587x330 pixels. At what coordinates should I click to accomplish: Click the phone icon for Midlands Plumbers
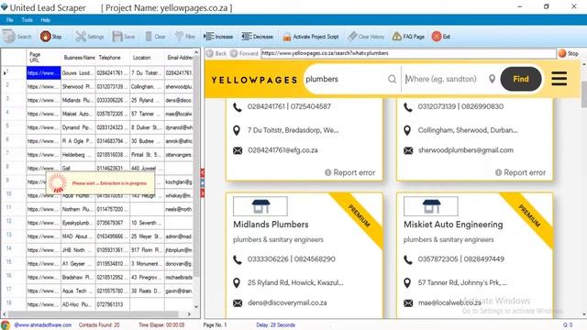tap(238, 259)
